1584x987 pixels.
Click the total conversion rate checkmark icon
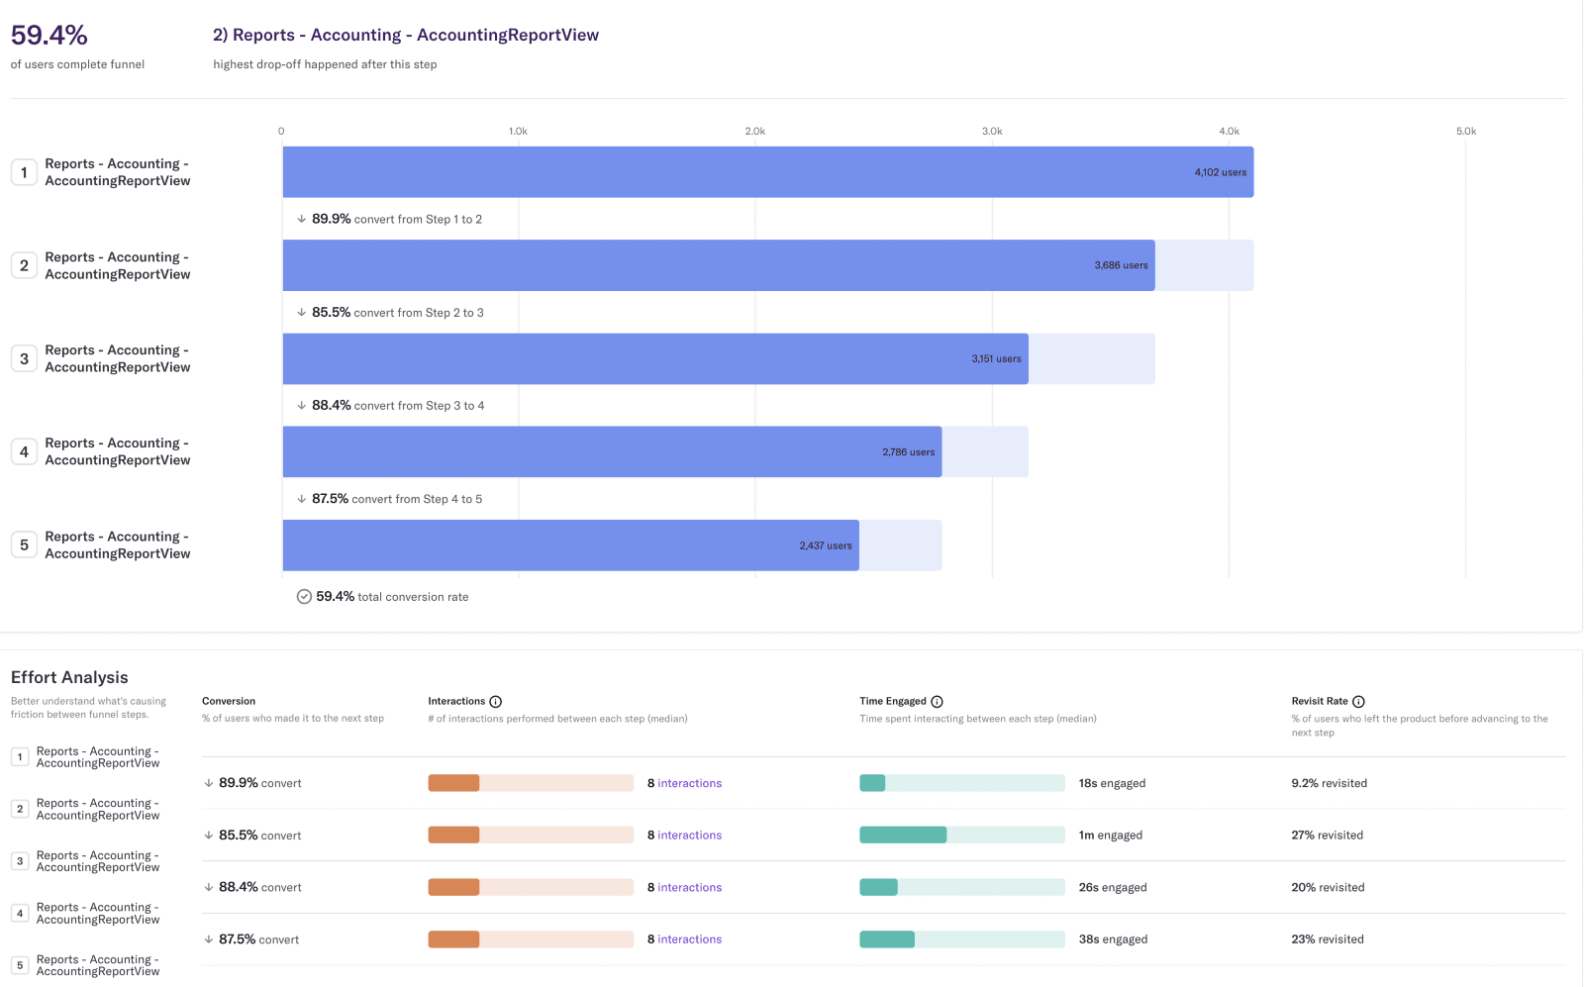(304, 597)
